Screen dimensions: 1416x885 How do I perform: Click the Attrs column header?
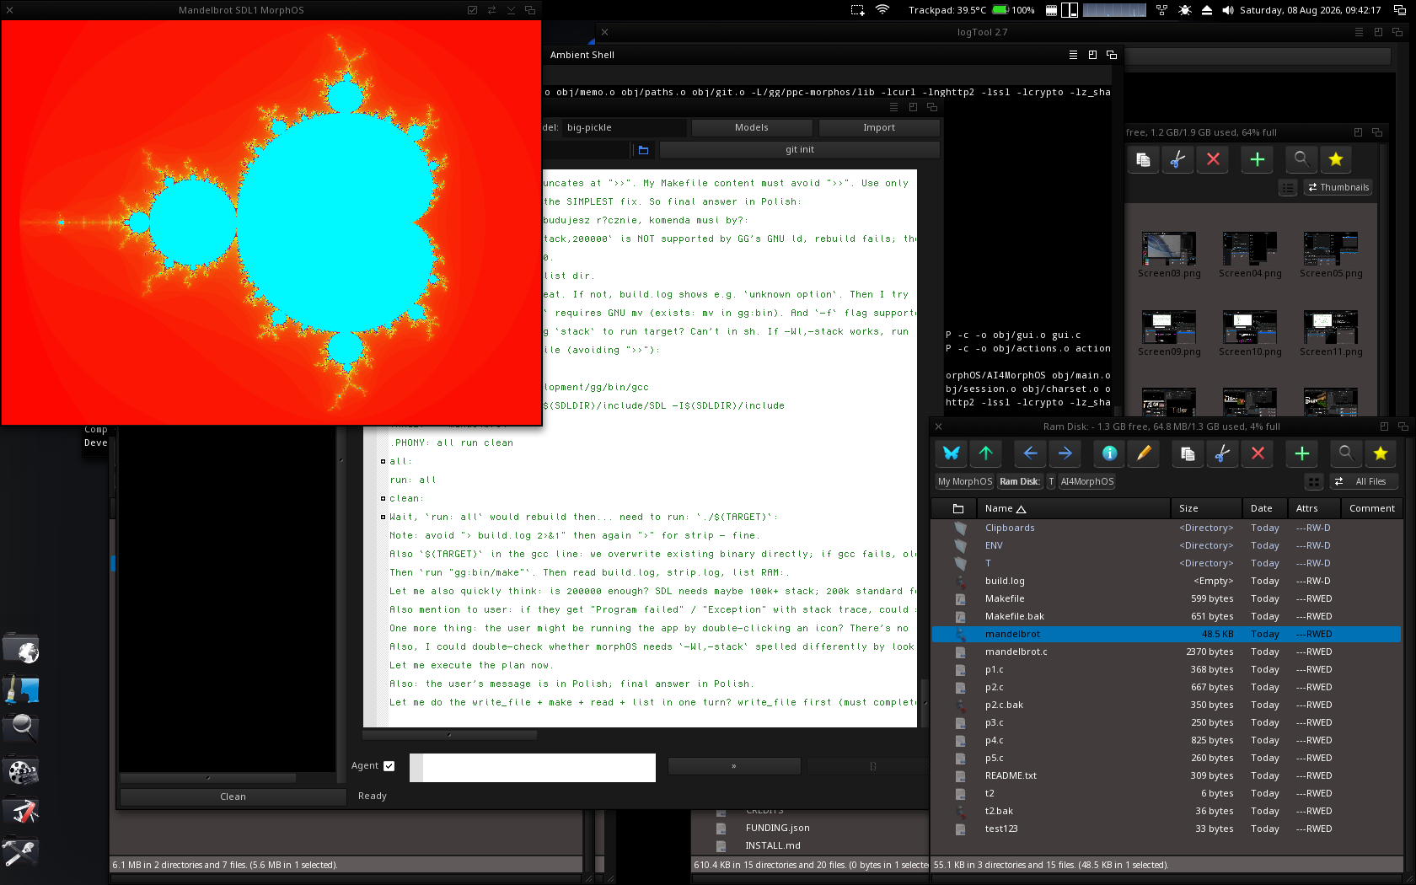point(1314,509)
